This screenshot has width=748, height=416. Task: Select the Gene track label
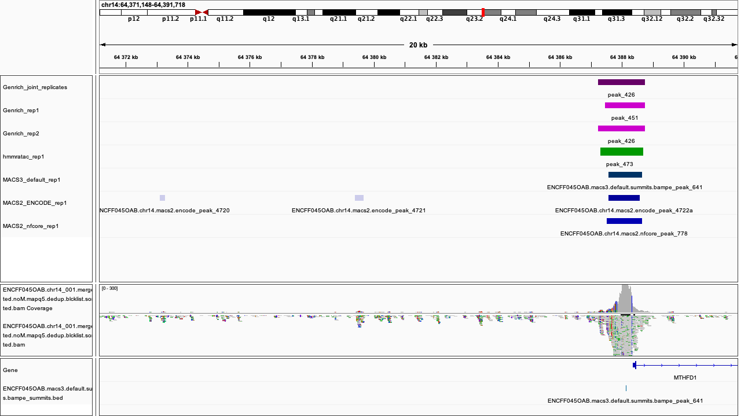(x=10, y=370)
